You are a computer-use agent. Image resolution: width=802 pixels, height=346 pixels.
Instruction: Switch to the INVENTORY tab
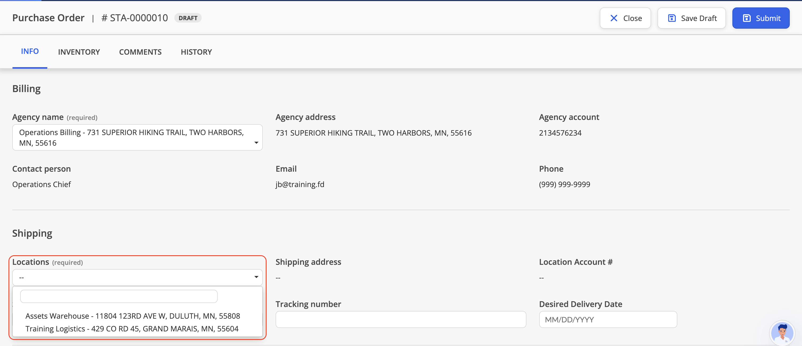pos(79,52)
